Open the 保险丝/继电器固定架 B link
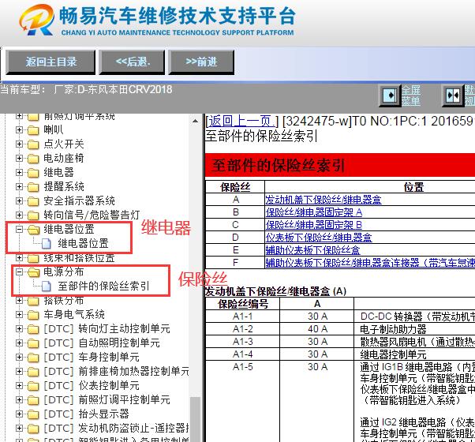Image resolution: width=475 pixels, height=442 pixels. tap(314, 225)
